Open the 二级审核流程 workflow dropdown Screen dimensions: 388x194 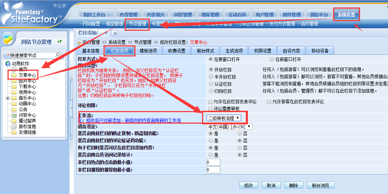tap(224, 118)
